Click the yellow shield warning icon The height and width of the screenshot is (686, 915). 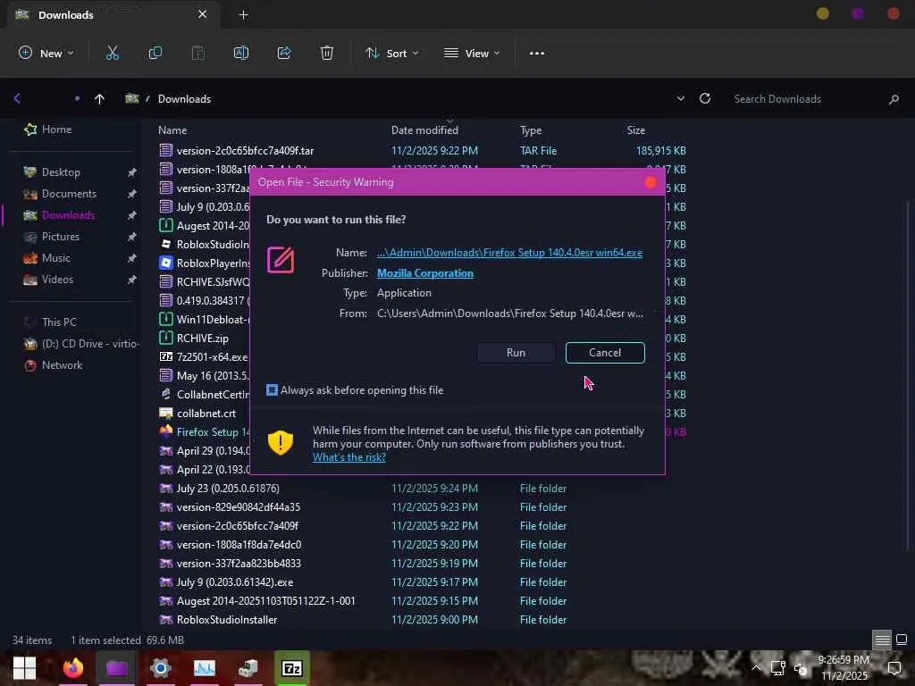point(280,443)
